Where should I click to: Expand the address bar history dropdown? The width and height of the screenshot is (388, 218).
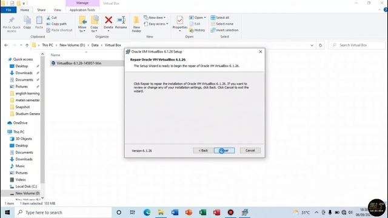tap(312, 45)
